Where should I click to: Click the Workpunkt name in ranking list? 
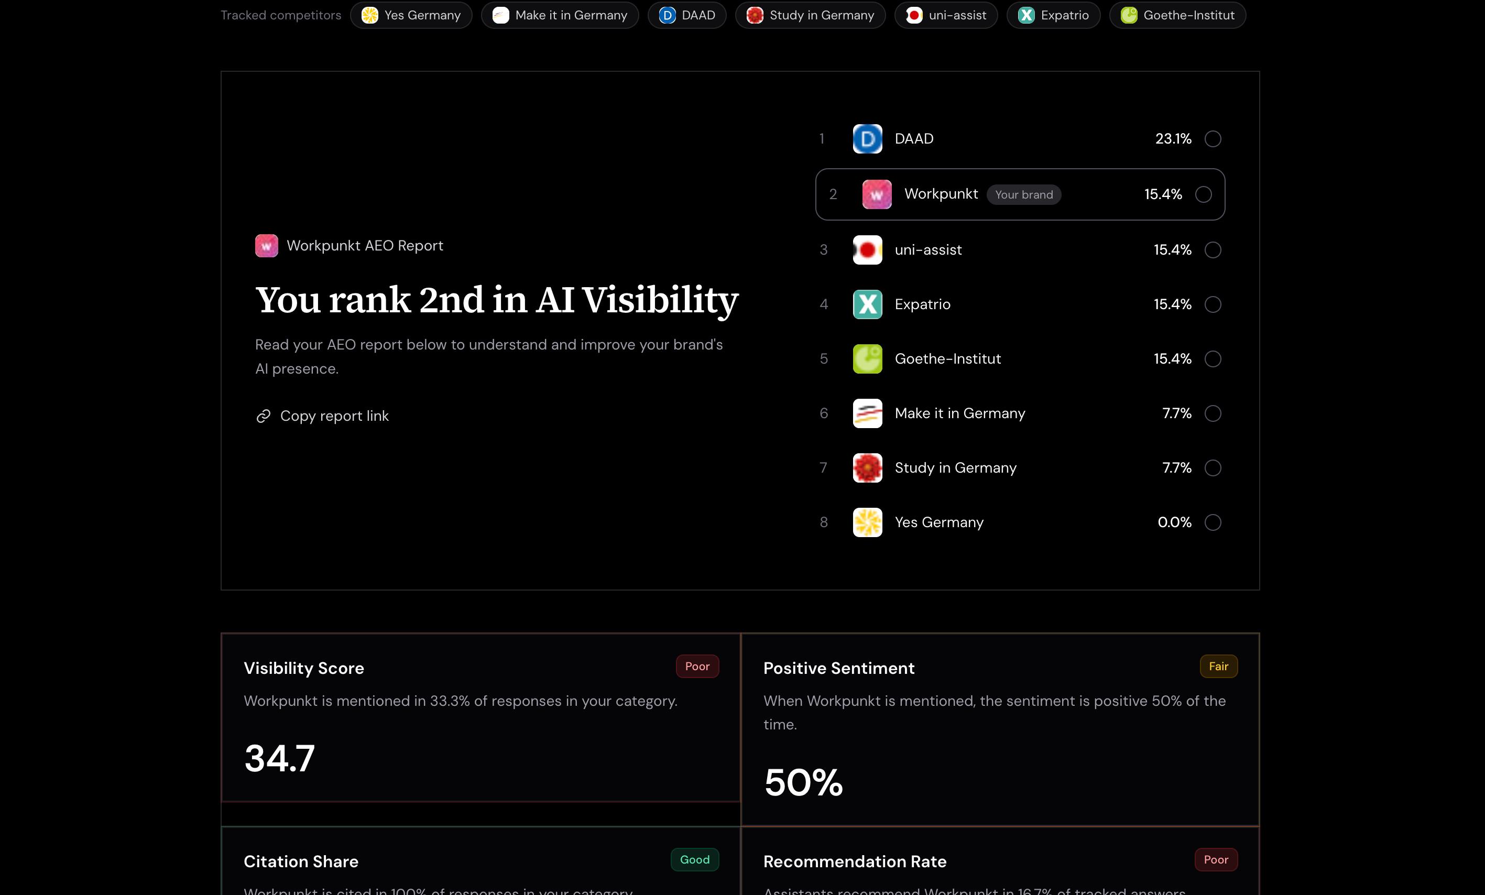tap(942, 194)
